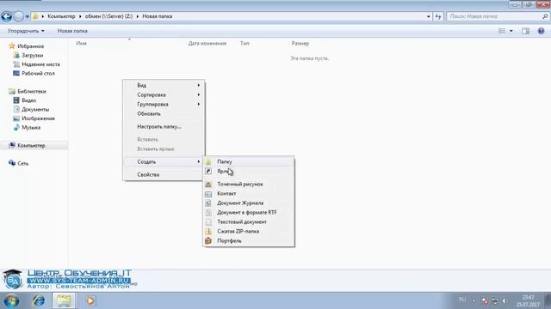
Task: Create a new folder via Папку
Action: pyautogui.click(x=249, y=162)
